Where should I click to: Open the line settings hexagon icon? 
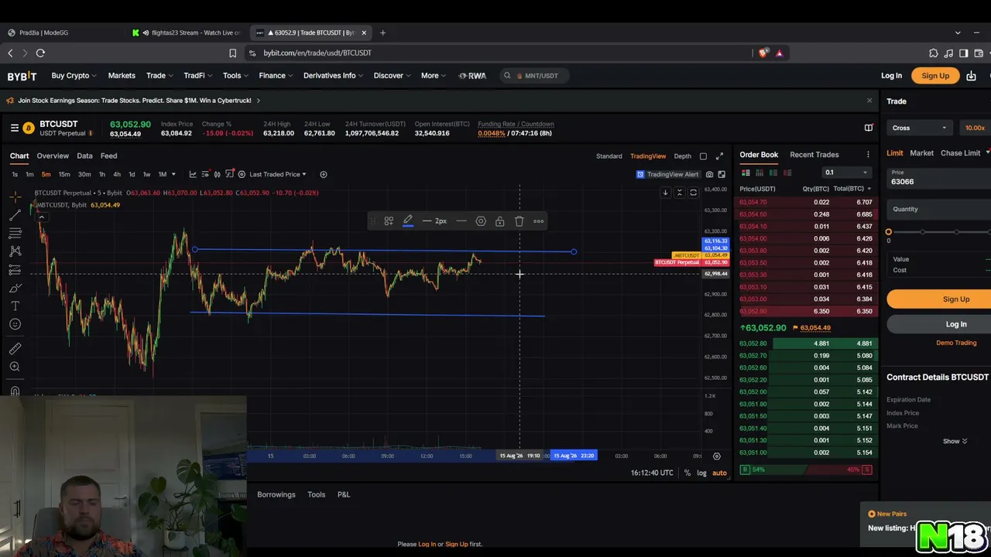click(481, 221)
